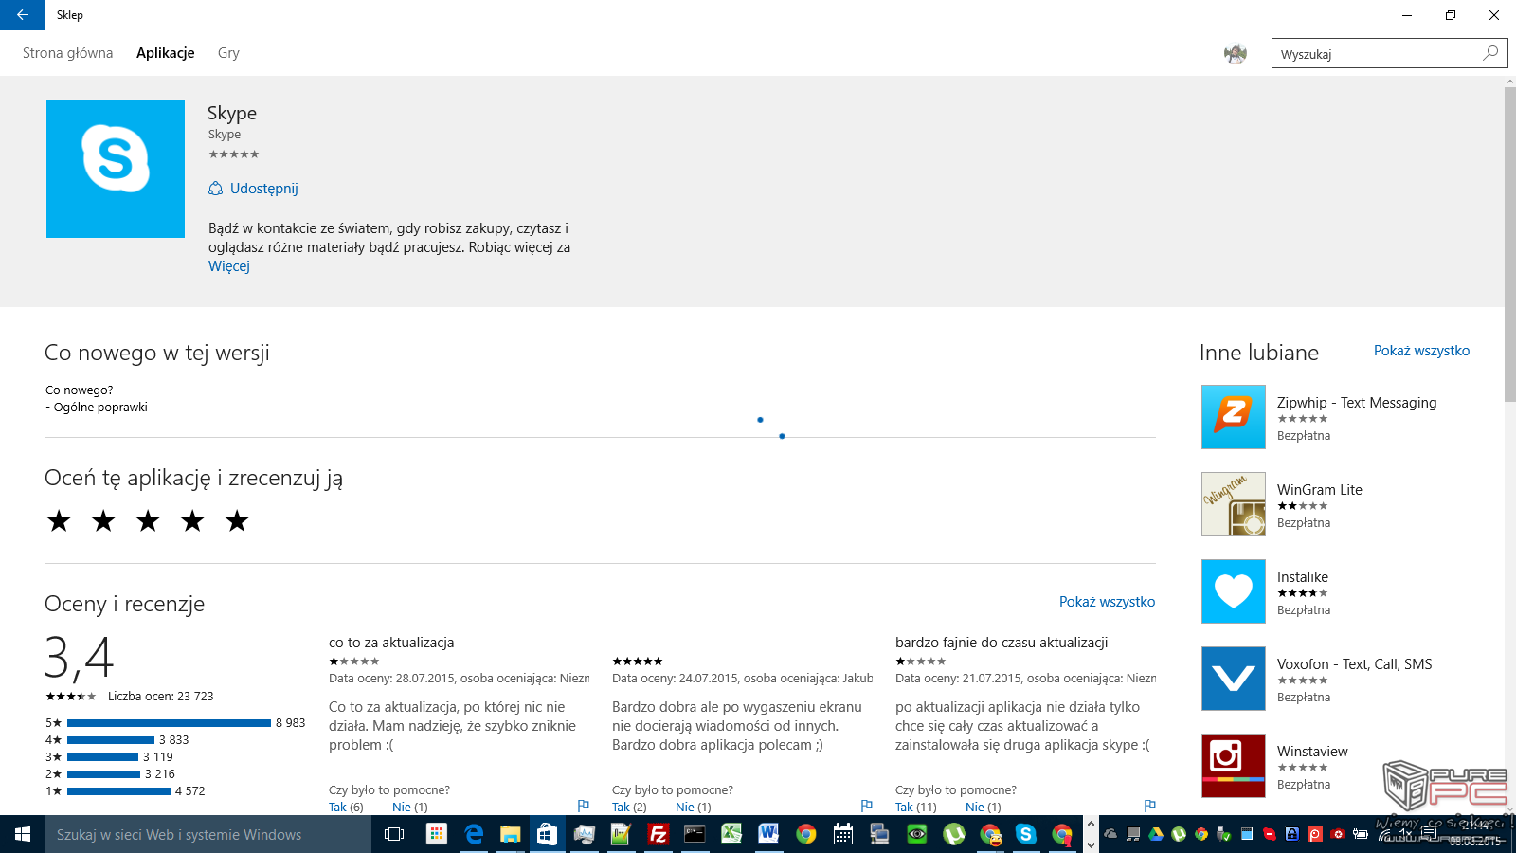Expand description with Więcej

click(229, 266)
